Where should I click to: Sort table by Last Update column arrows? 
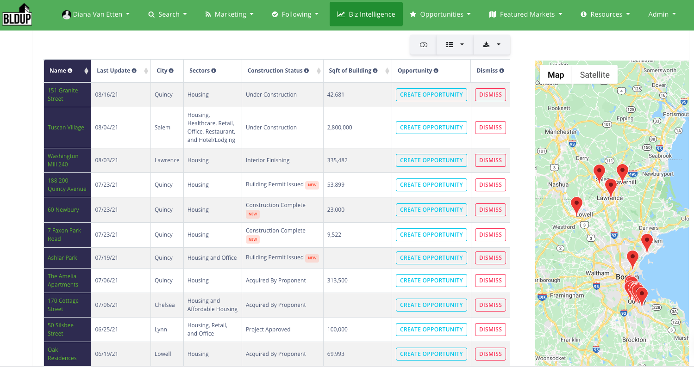146,71
